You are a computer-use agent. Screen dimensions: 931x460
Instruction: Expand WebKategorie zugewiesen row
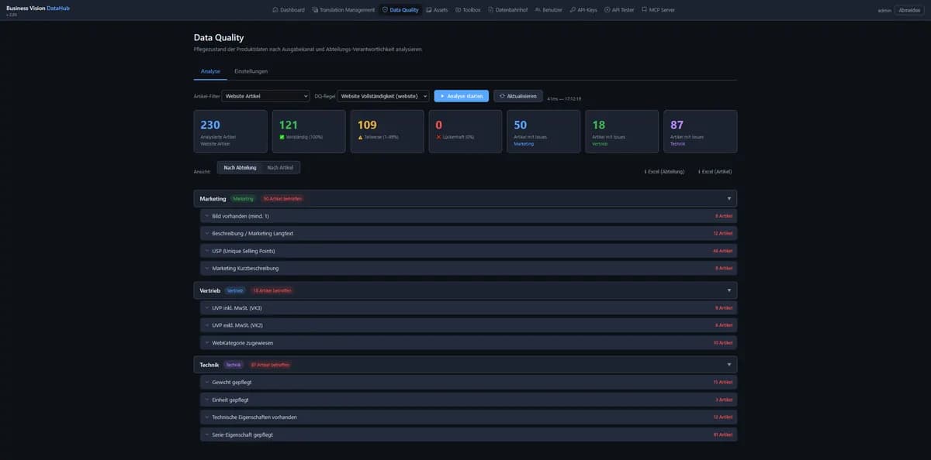pyautogui.click(x=469, y=342)
